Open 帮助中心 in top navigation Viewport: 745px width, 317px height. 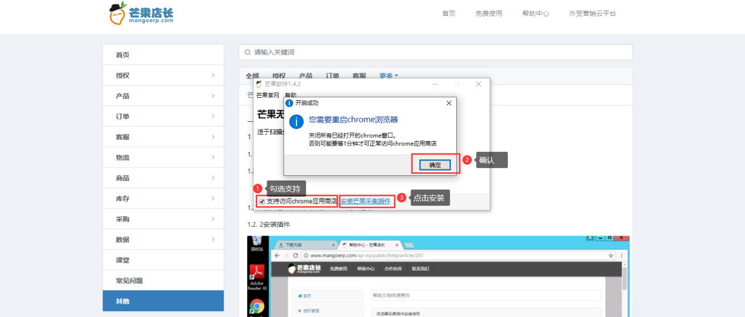point(535,13)
